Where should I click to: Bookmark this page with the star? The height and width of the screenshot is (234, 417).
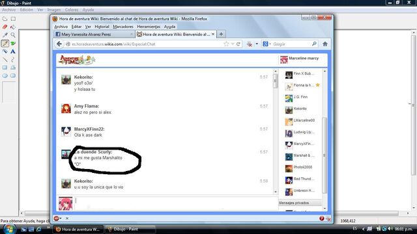[226, 44]
